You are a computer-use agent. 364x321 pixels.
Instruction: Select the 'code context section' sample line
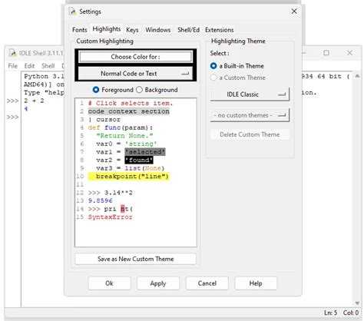point(128,111)
